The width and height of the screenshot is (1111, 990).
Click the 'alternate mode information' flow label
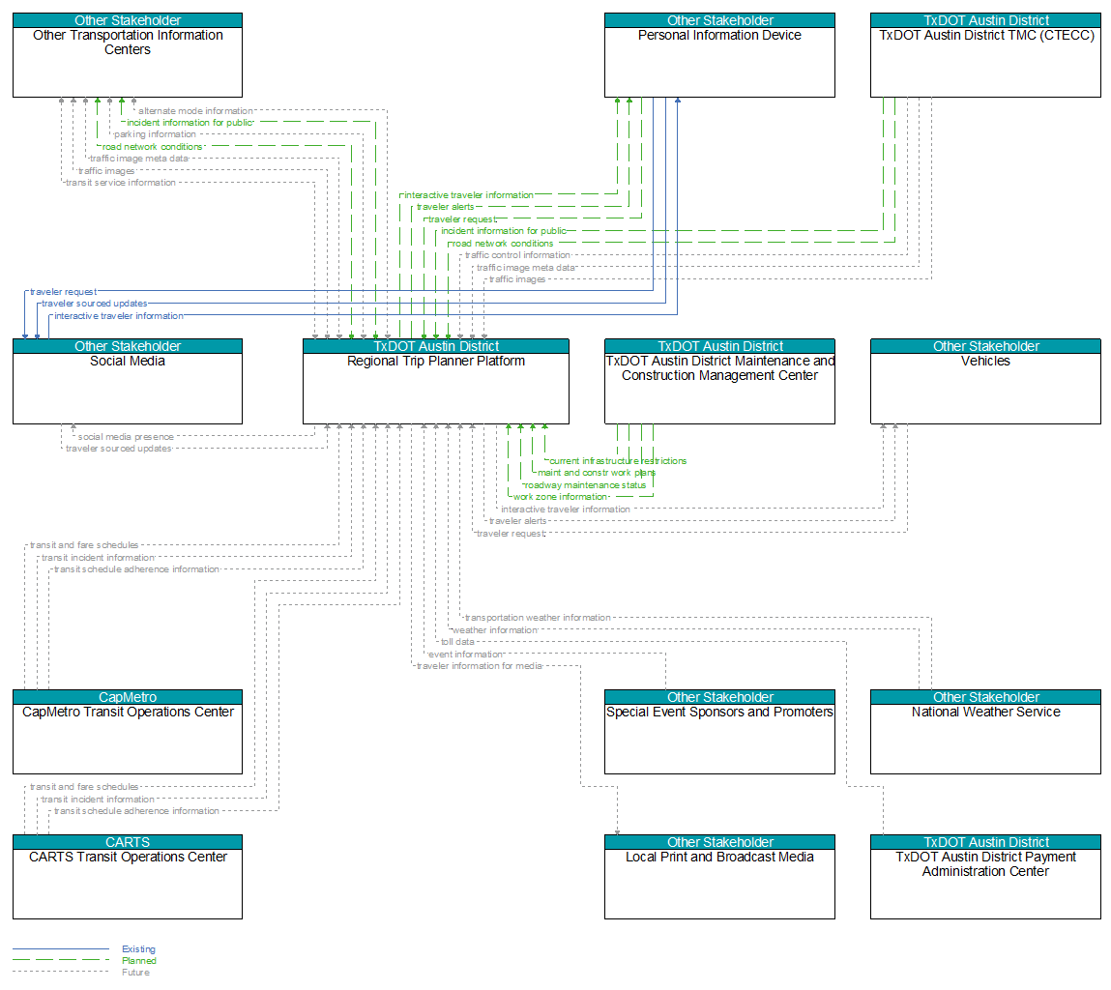tap(195, 110)
